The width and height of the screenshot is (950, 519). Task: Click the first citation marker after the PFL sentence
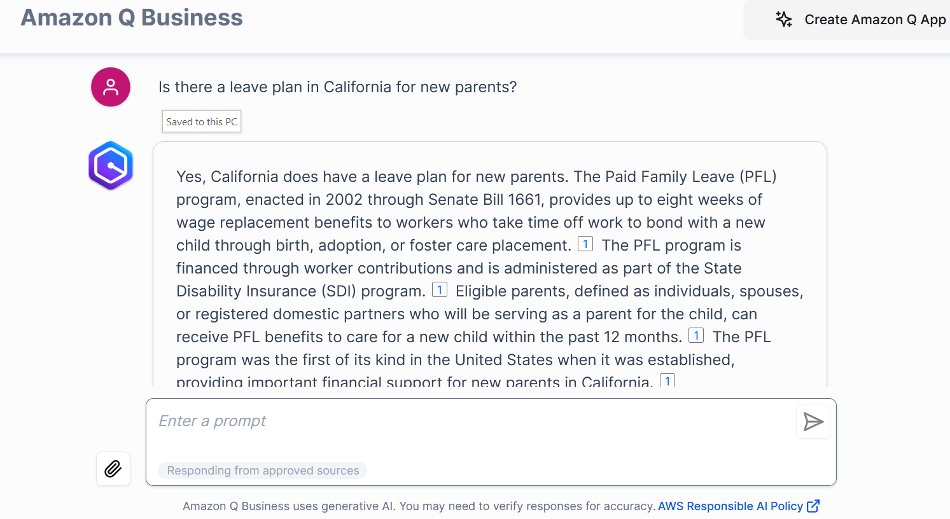tap(585, 243)
